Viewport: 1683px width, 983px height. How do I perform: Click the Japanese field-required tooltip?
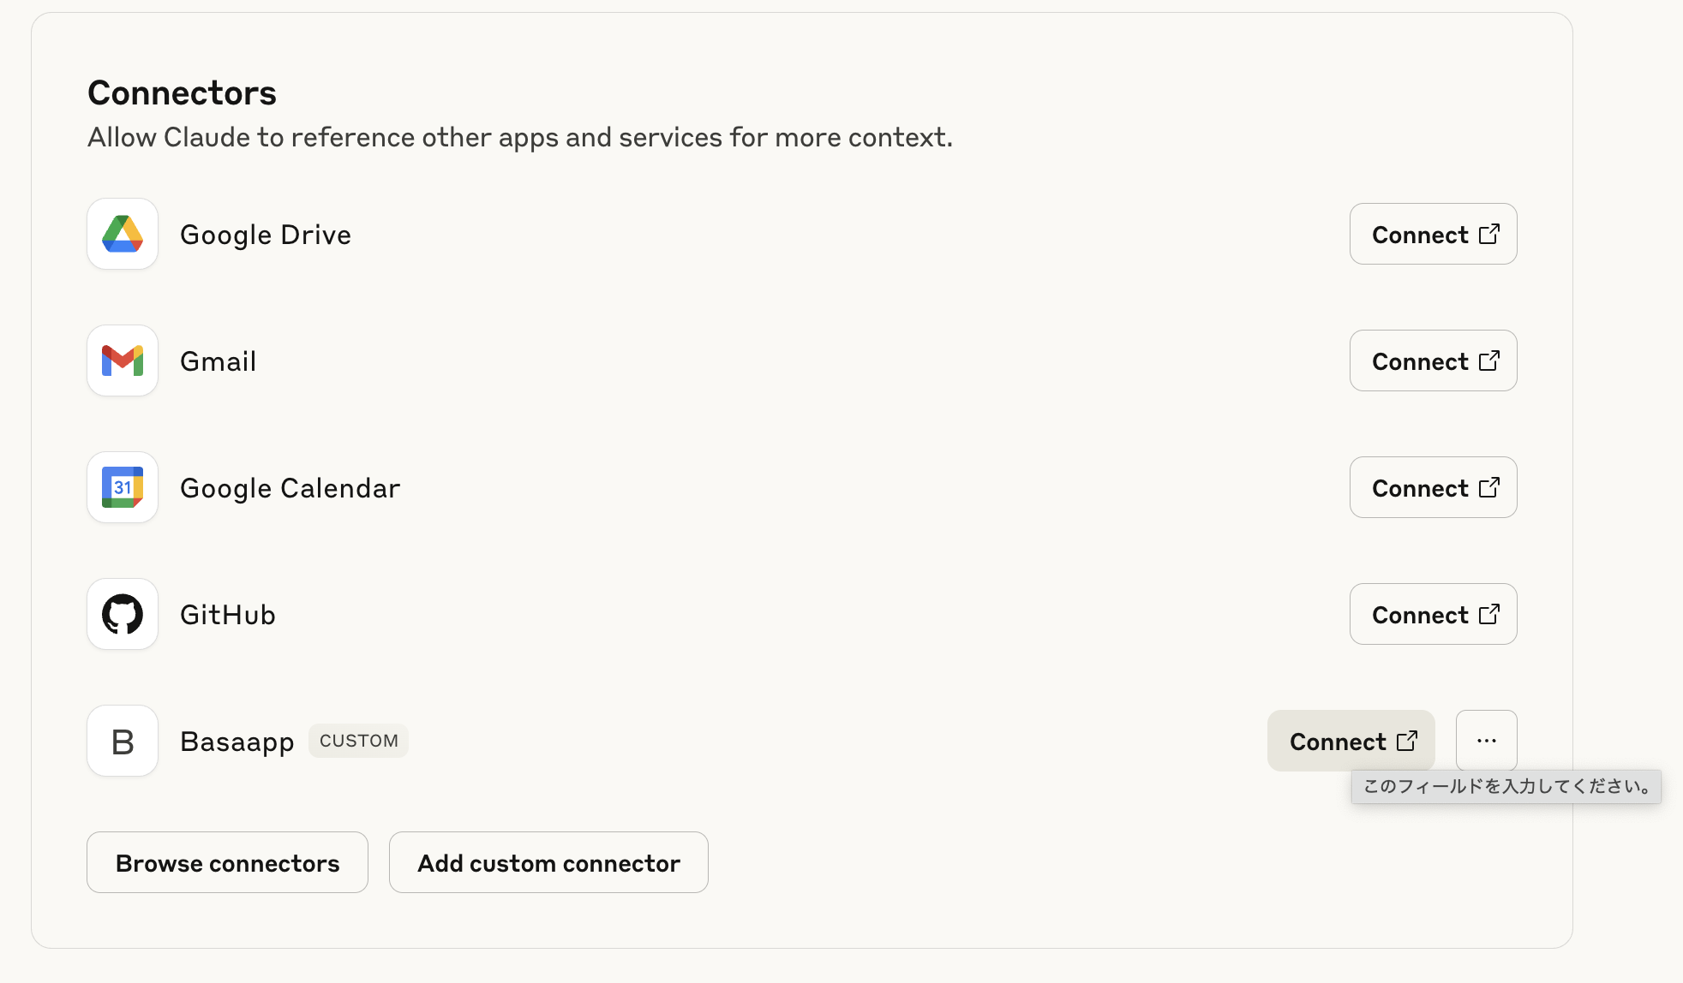pyautogui.click(x=1506, y=786)
